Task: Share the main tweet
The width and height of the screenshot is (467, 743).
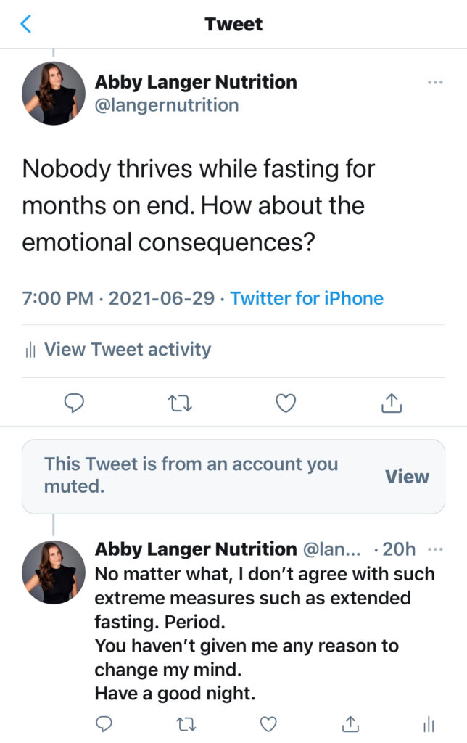Action: click(x=392, y=403)
